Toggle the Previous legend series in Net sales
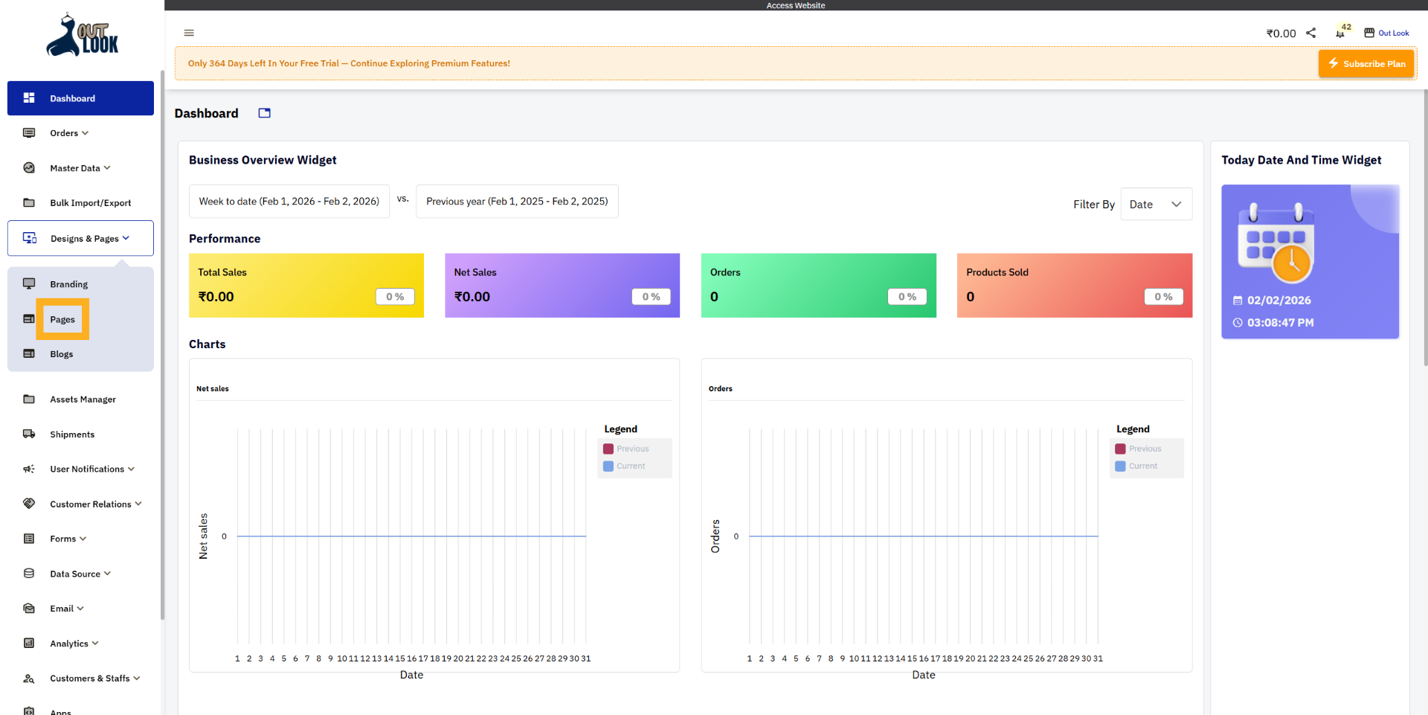 [625, 449]
